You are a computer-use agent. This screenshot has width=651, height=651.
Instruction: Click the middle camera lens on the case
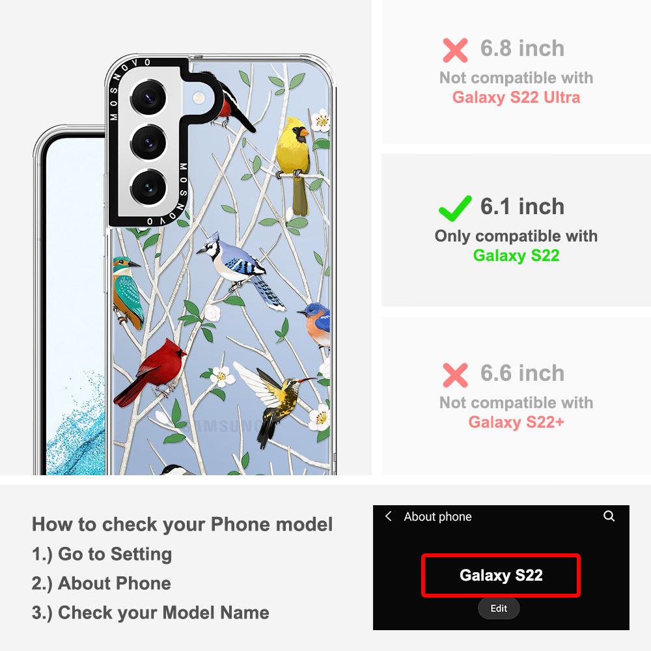pyautogui.click(x=148, y=143)
